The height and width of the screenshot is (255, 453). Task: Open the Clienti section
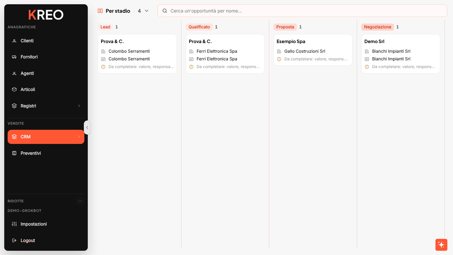[x=46, y=41]
